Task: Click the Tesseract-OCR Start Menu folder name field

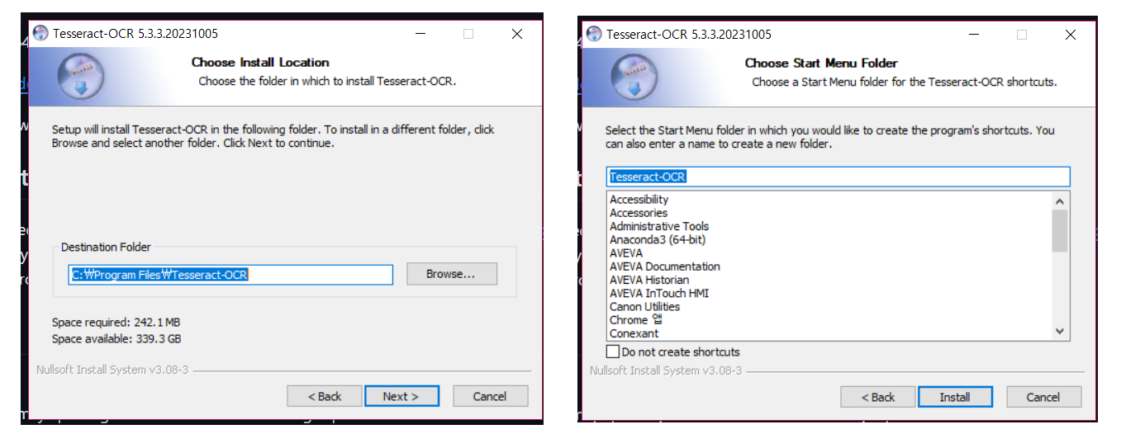Action: coord(838,177)
